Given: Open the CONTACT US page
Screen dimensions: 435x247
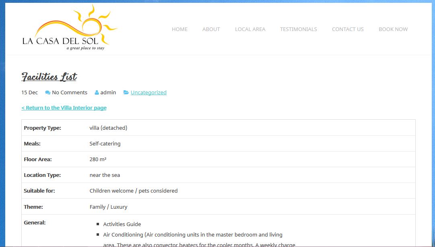Looking at the screenshot, I should point(348,29).
